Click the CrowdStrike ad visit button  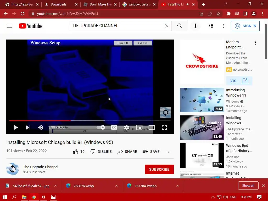[239, 81]
